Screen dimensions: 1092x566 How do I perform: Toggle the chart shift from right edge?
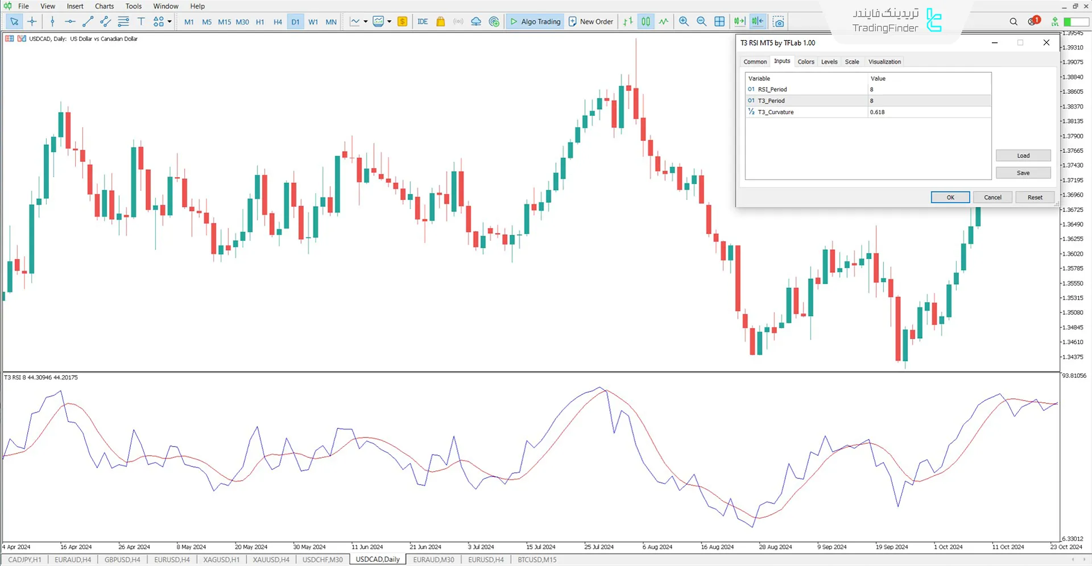click(758, 21)
